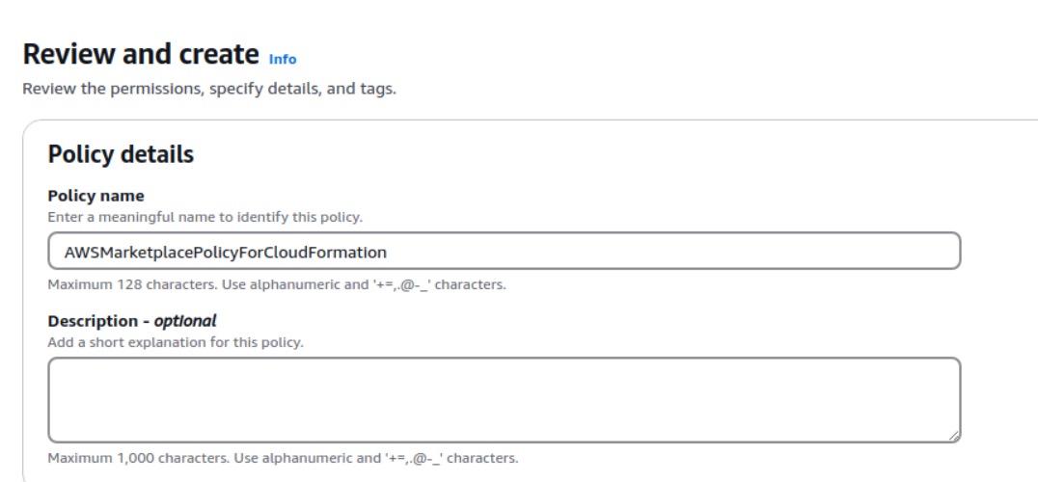The image size is (1038, 482).
Task: Focus the empty Description text area
Action: 504,400
